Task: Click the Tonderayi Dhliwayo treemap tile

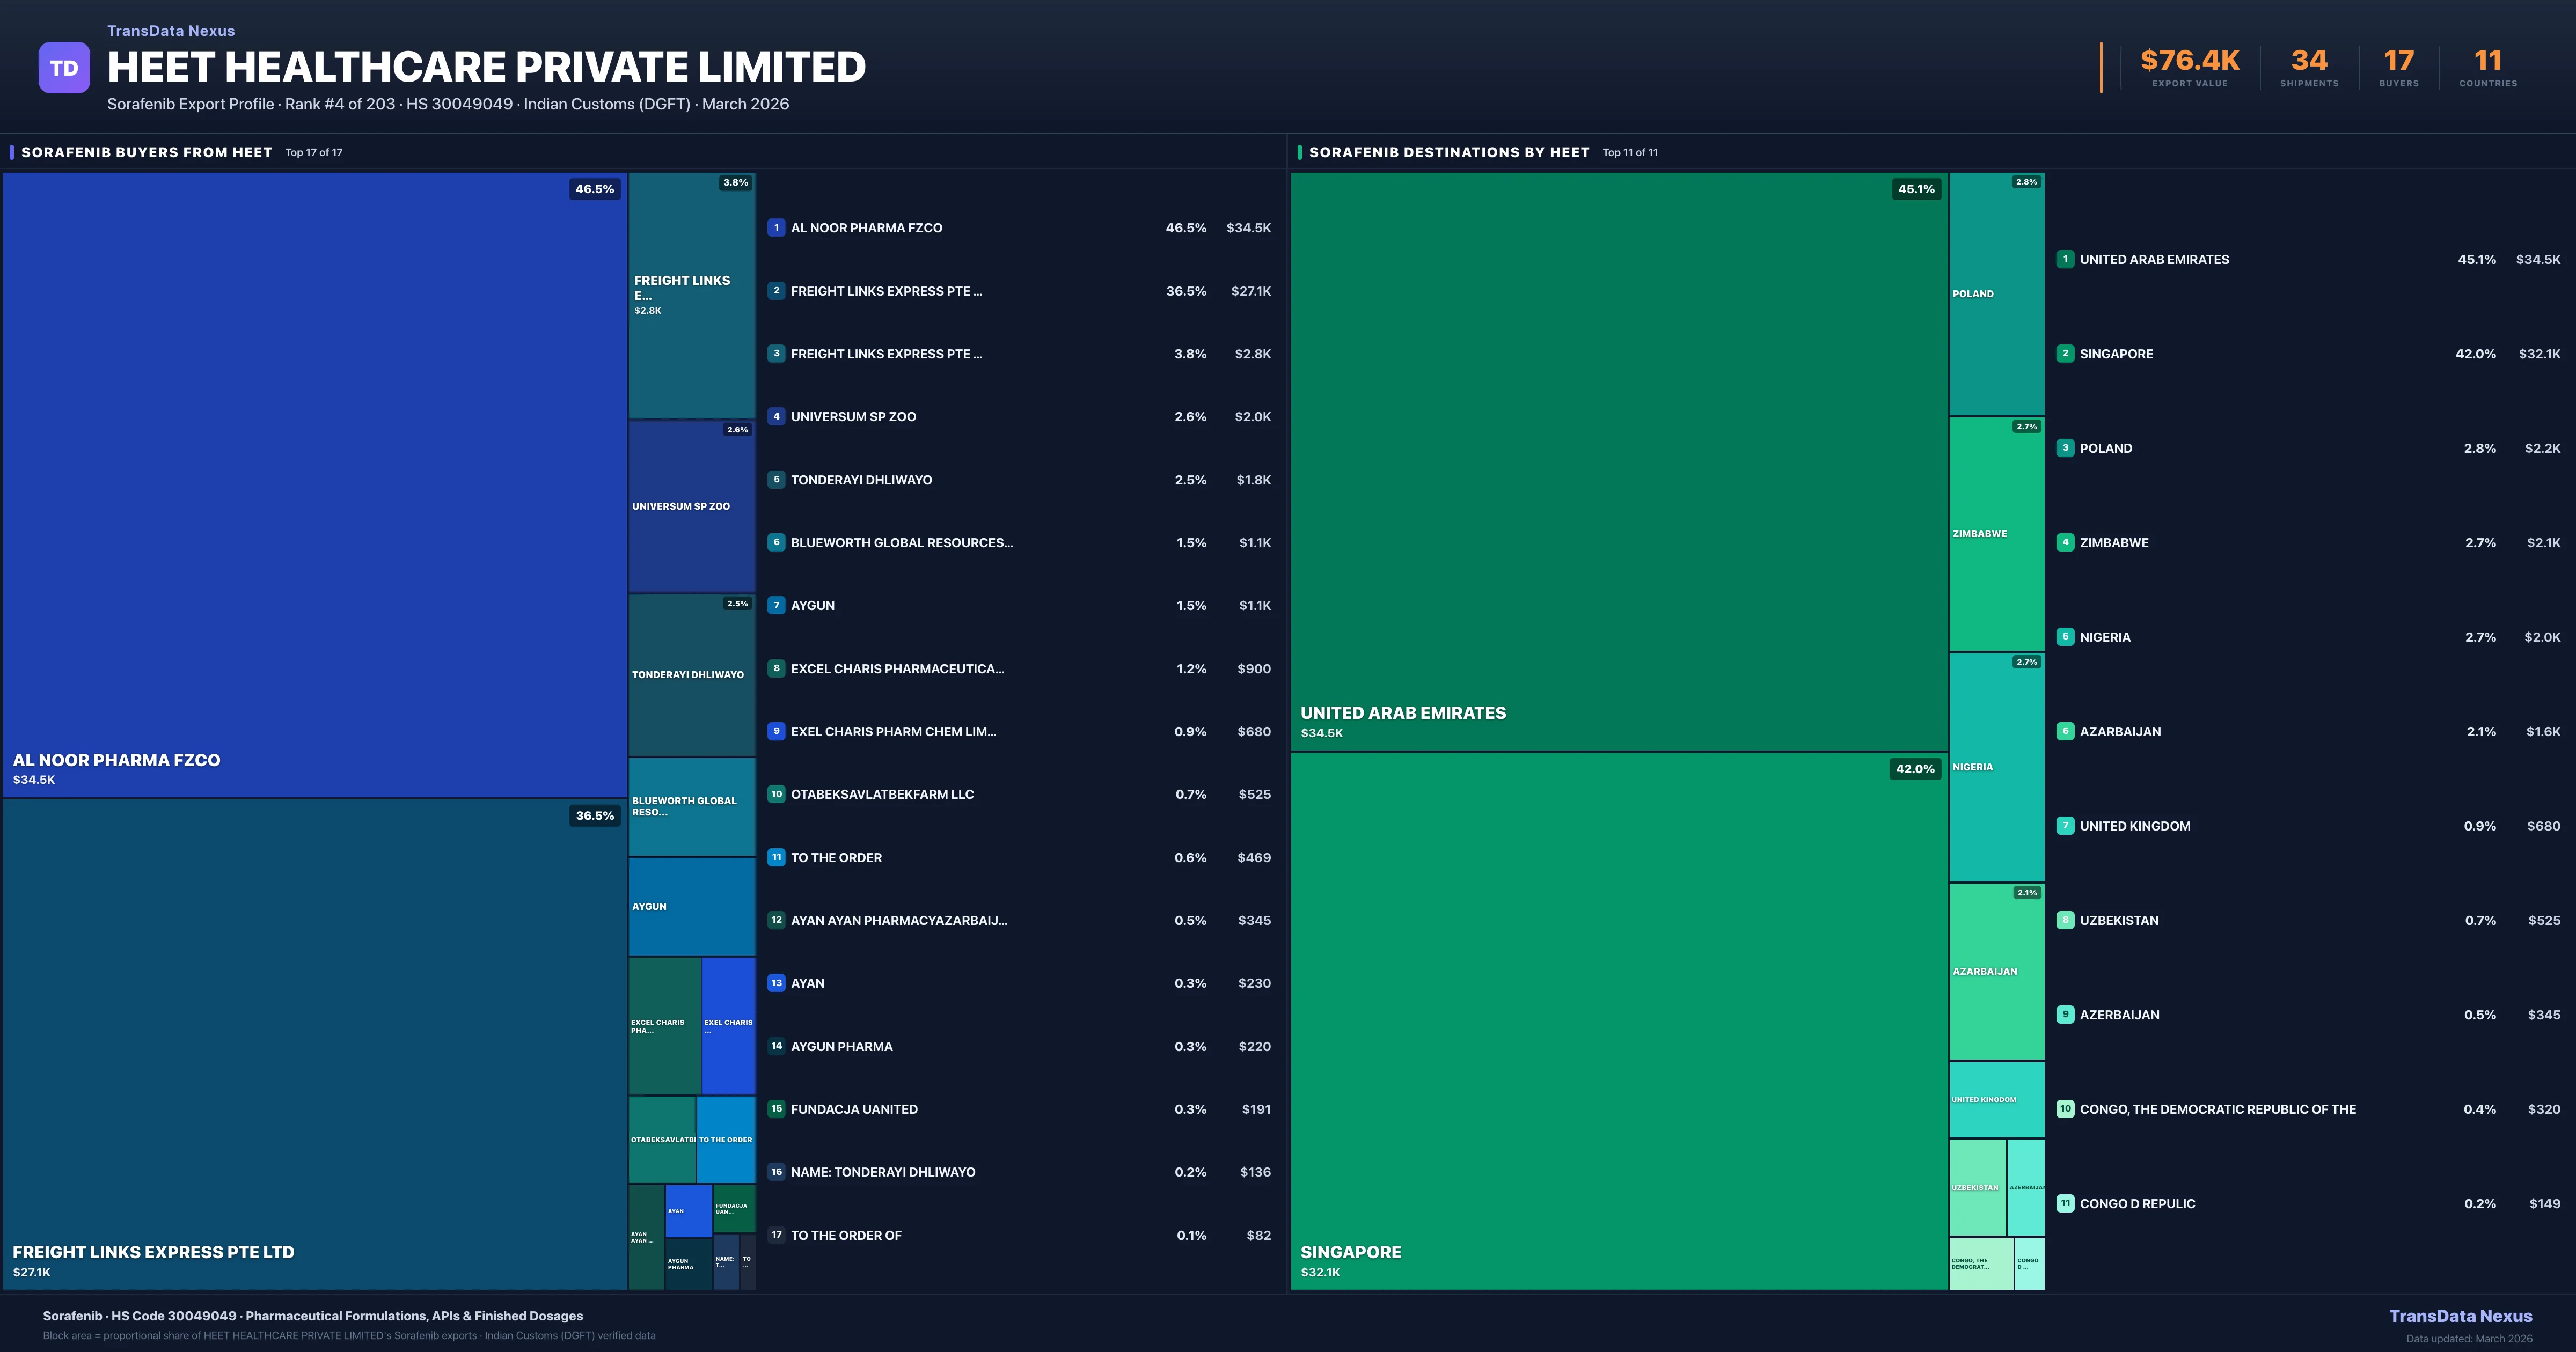Action: [691, 675]
